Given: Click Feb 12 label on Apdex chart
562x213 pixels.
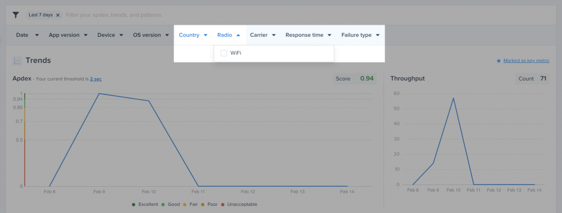Looking at the screenshot, I should coord(248,192).
